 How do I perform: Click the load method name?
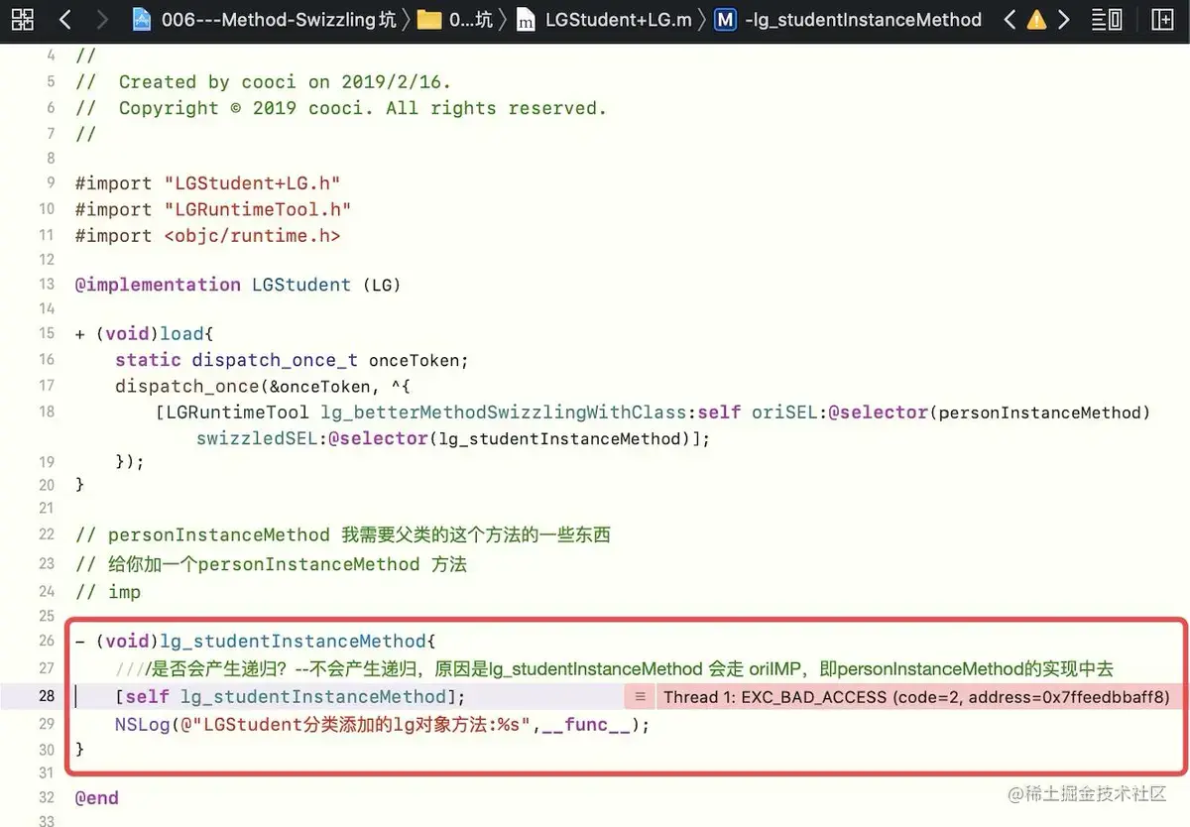[181, 333]
